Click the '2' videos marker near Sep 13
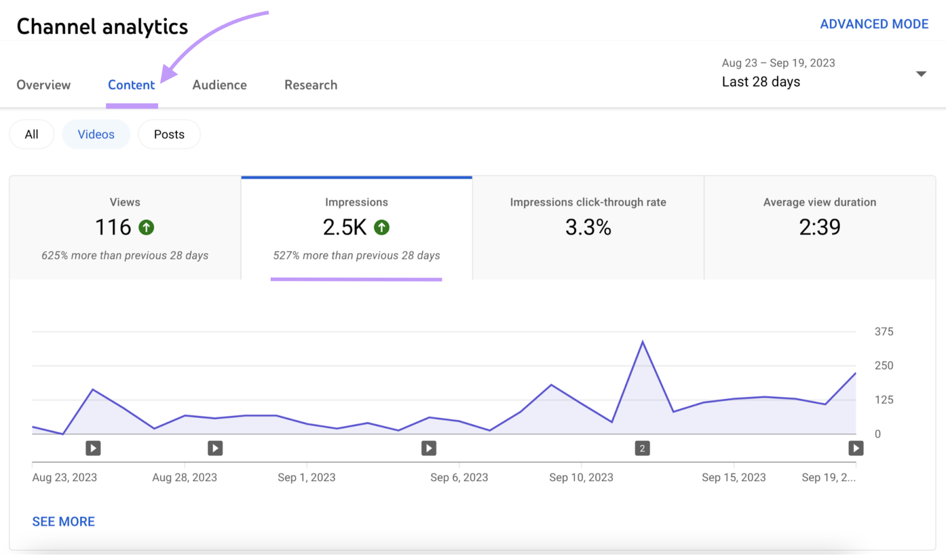This screenshot has width=946, height=555. (643, 448)
